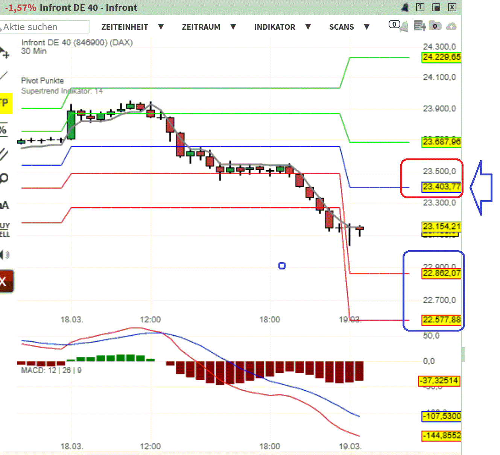Image resolution: width=500 pixels, height=455 pixels.
Task: Activate the yellow TP tool
Action: point(5,103)
